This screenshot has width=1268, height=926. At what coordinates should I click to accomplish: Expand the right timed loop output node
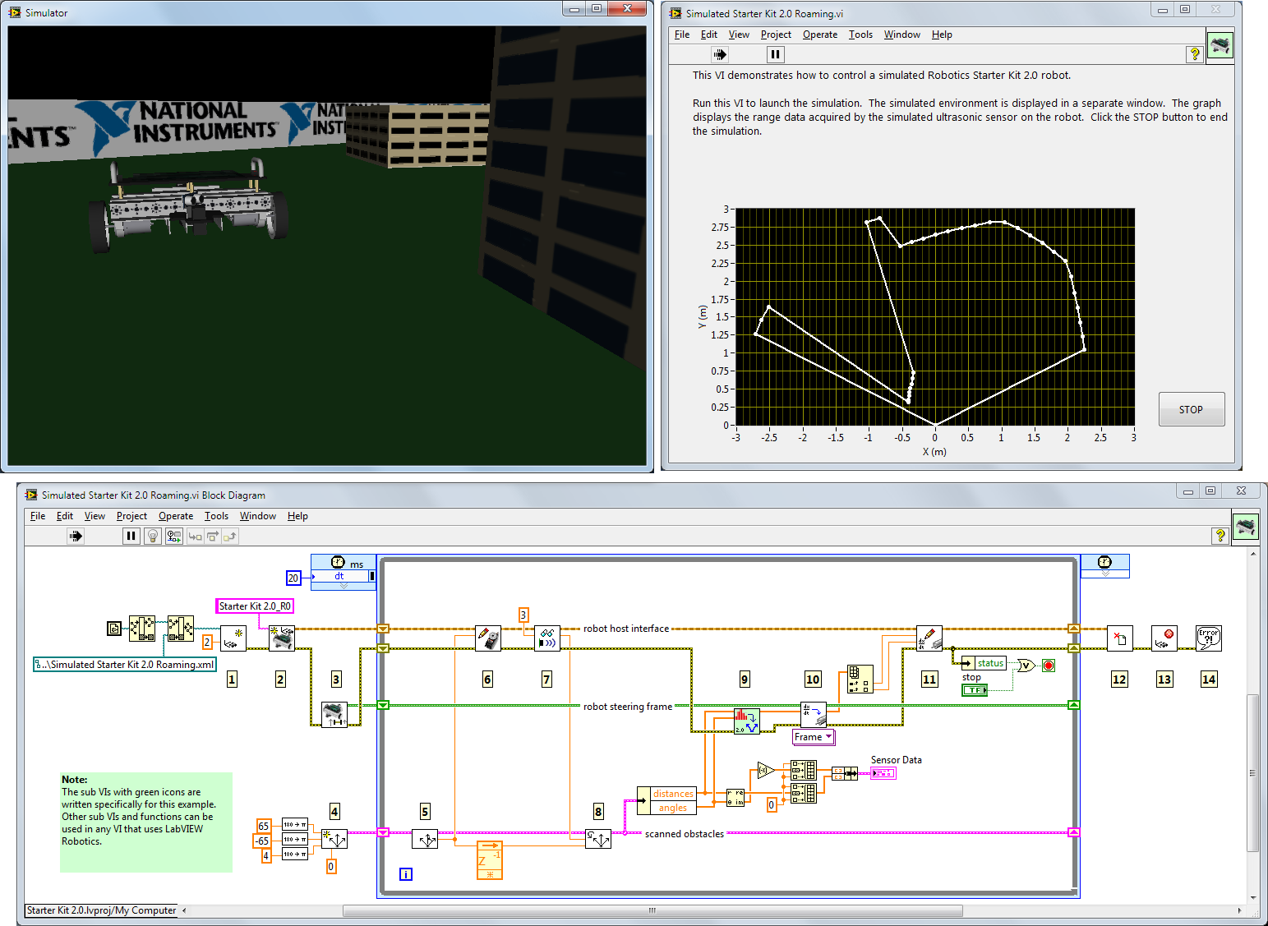[x=1104, y=574]
